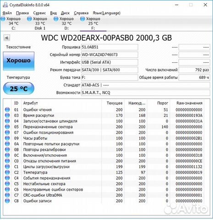The width and height of the screenshot is (213, 220).
Task: Open the Язык(Language) menu
Action: pyautogui.click(x=107, y=13)
